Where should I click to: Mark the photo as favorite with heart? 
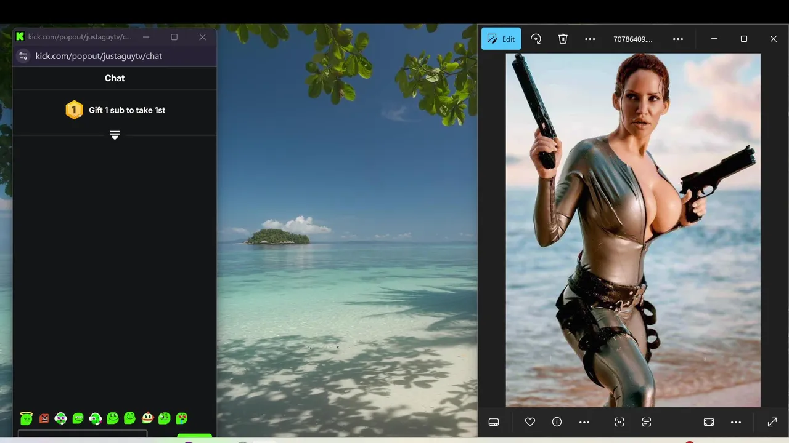[530, 422]
